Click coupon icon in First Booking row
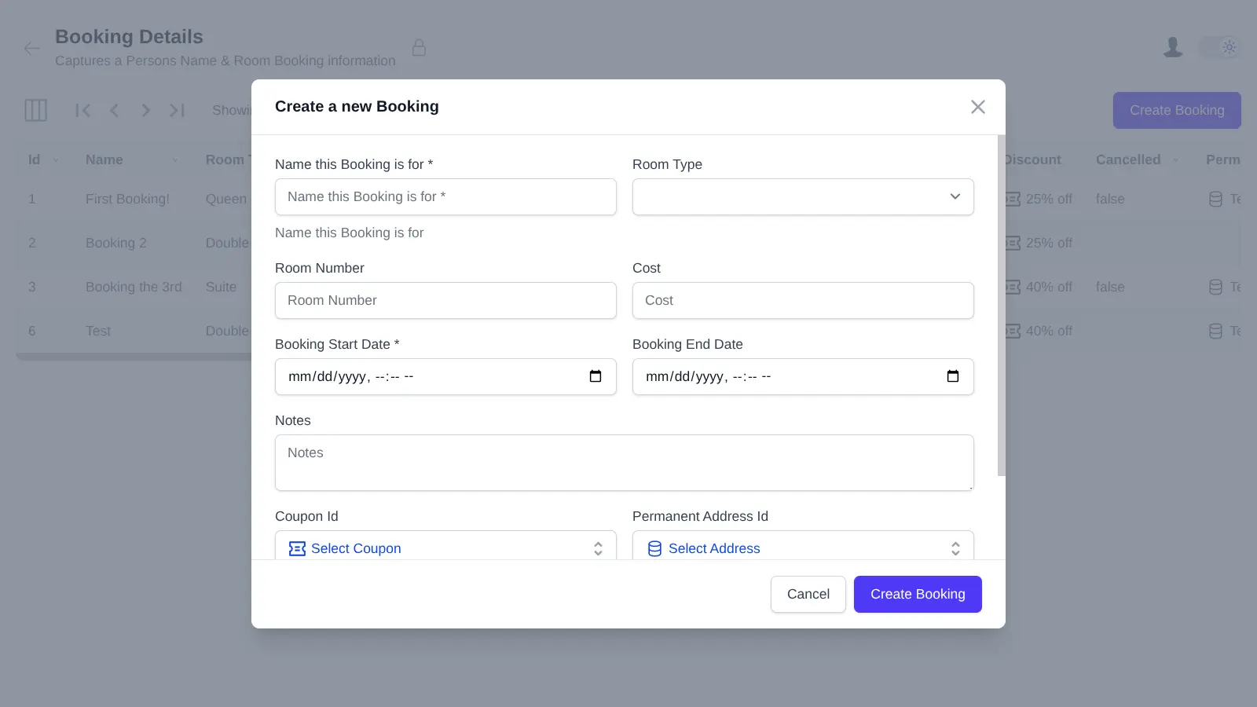Viewport: 1257px width, 707px height. pos(1013,200)
